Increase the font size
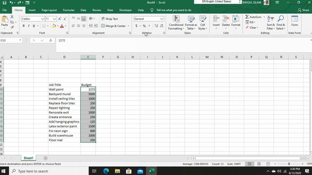This screenshot has width=312, height=175. click(x=59, y=18)
